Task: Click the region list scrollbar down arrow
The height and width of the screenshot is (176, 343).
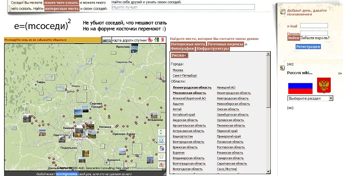Action: 268,171
